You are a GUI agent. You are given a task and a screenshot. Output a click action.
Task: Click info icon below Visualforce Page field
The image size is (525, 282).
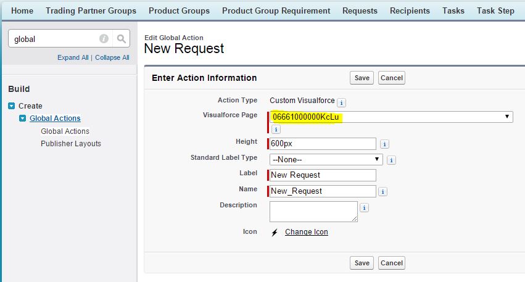tap(276, 130)
